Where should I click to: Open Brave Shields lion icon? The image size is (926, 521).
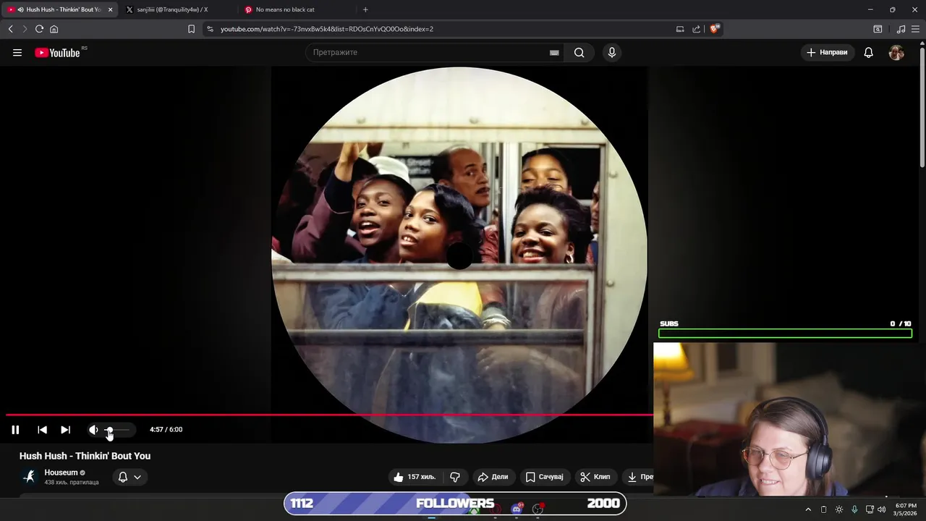[x=714, y=29]
